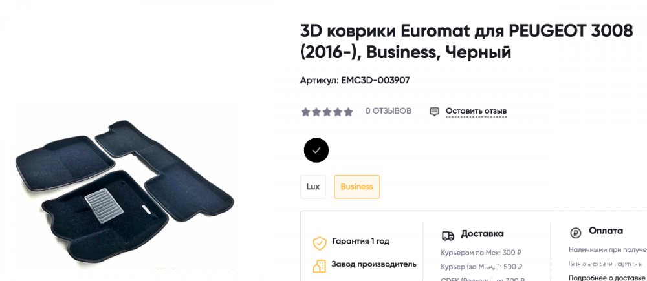Click the delivery truck icon
The height and width of the screenshot is (281, 647).
(448, 236)
